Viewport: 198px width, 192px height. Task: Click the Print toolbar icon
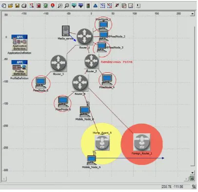24,6
